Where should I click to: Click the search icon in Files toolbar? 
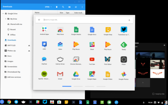(63, 7)
